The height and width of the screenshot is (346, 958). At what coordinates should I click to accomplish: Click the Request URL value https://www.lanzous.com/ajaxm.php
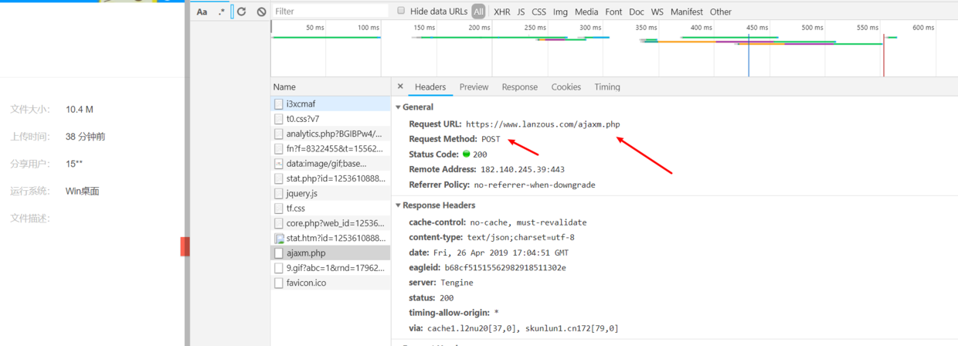pyautogui.click(x=543, y=124)
